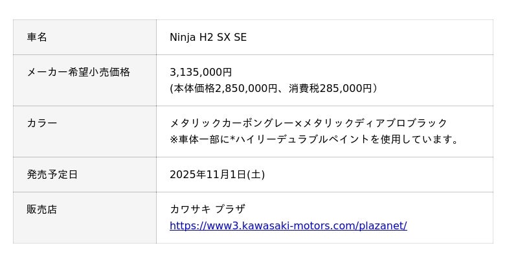Image resolution: width=518 pixels, height=263 pixels.
Task: Click the カラー row label
Action: click(x=42, y=123)
